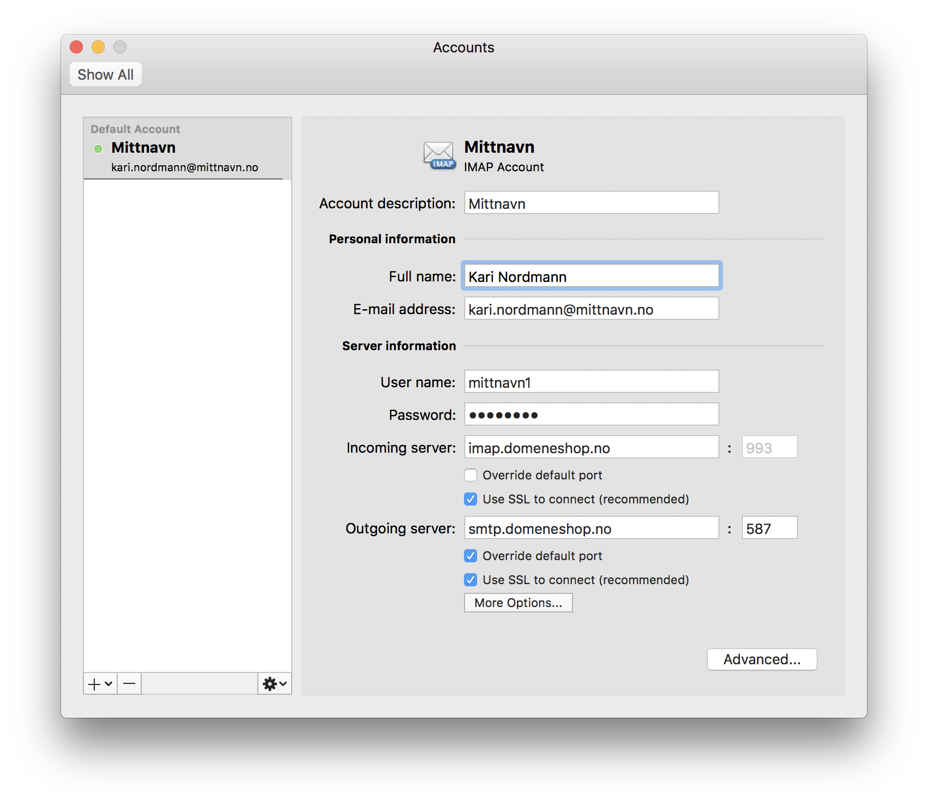Click the incoming port 993 field
Screen dimensions: 928x805
point(769,447)
